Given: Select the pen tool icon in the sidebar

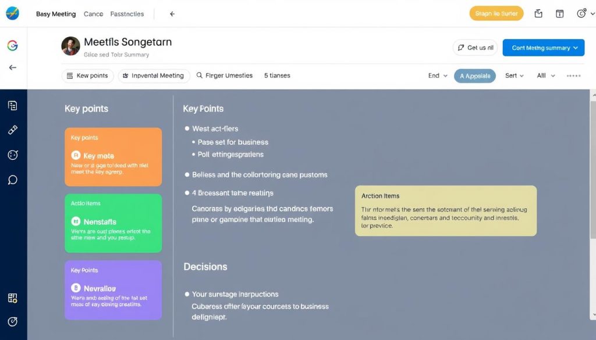Looking at the screenshot, I should (x=13, y=130).
